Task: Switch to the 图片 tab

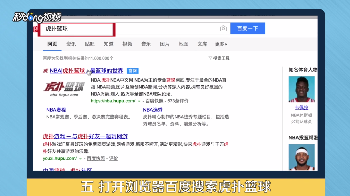Action: click(x=165, y=44)
